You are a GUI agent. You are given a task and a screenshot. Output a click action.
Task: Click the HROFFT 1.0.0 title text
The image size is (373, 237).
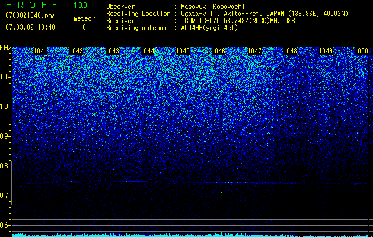pyautogui.click(x=46, y=5)
